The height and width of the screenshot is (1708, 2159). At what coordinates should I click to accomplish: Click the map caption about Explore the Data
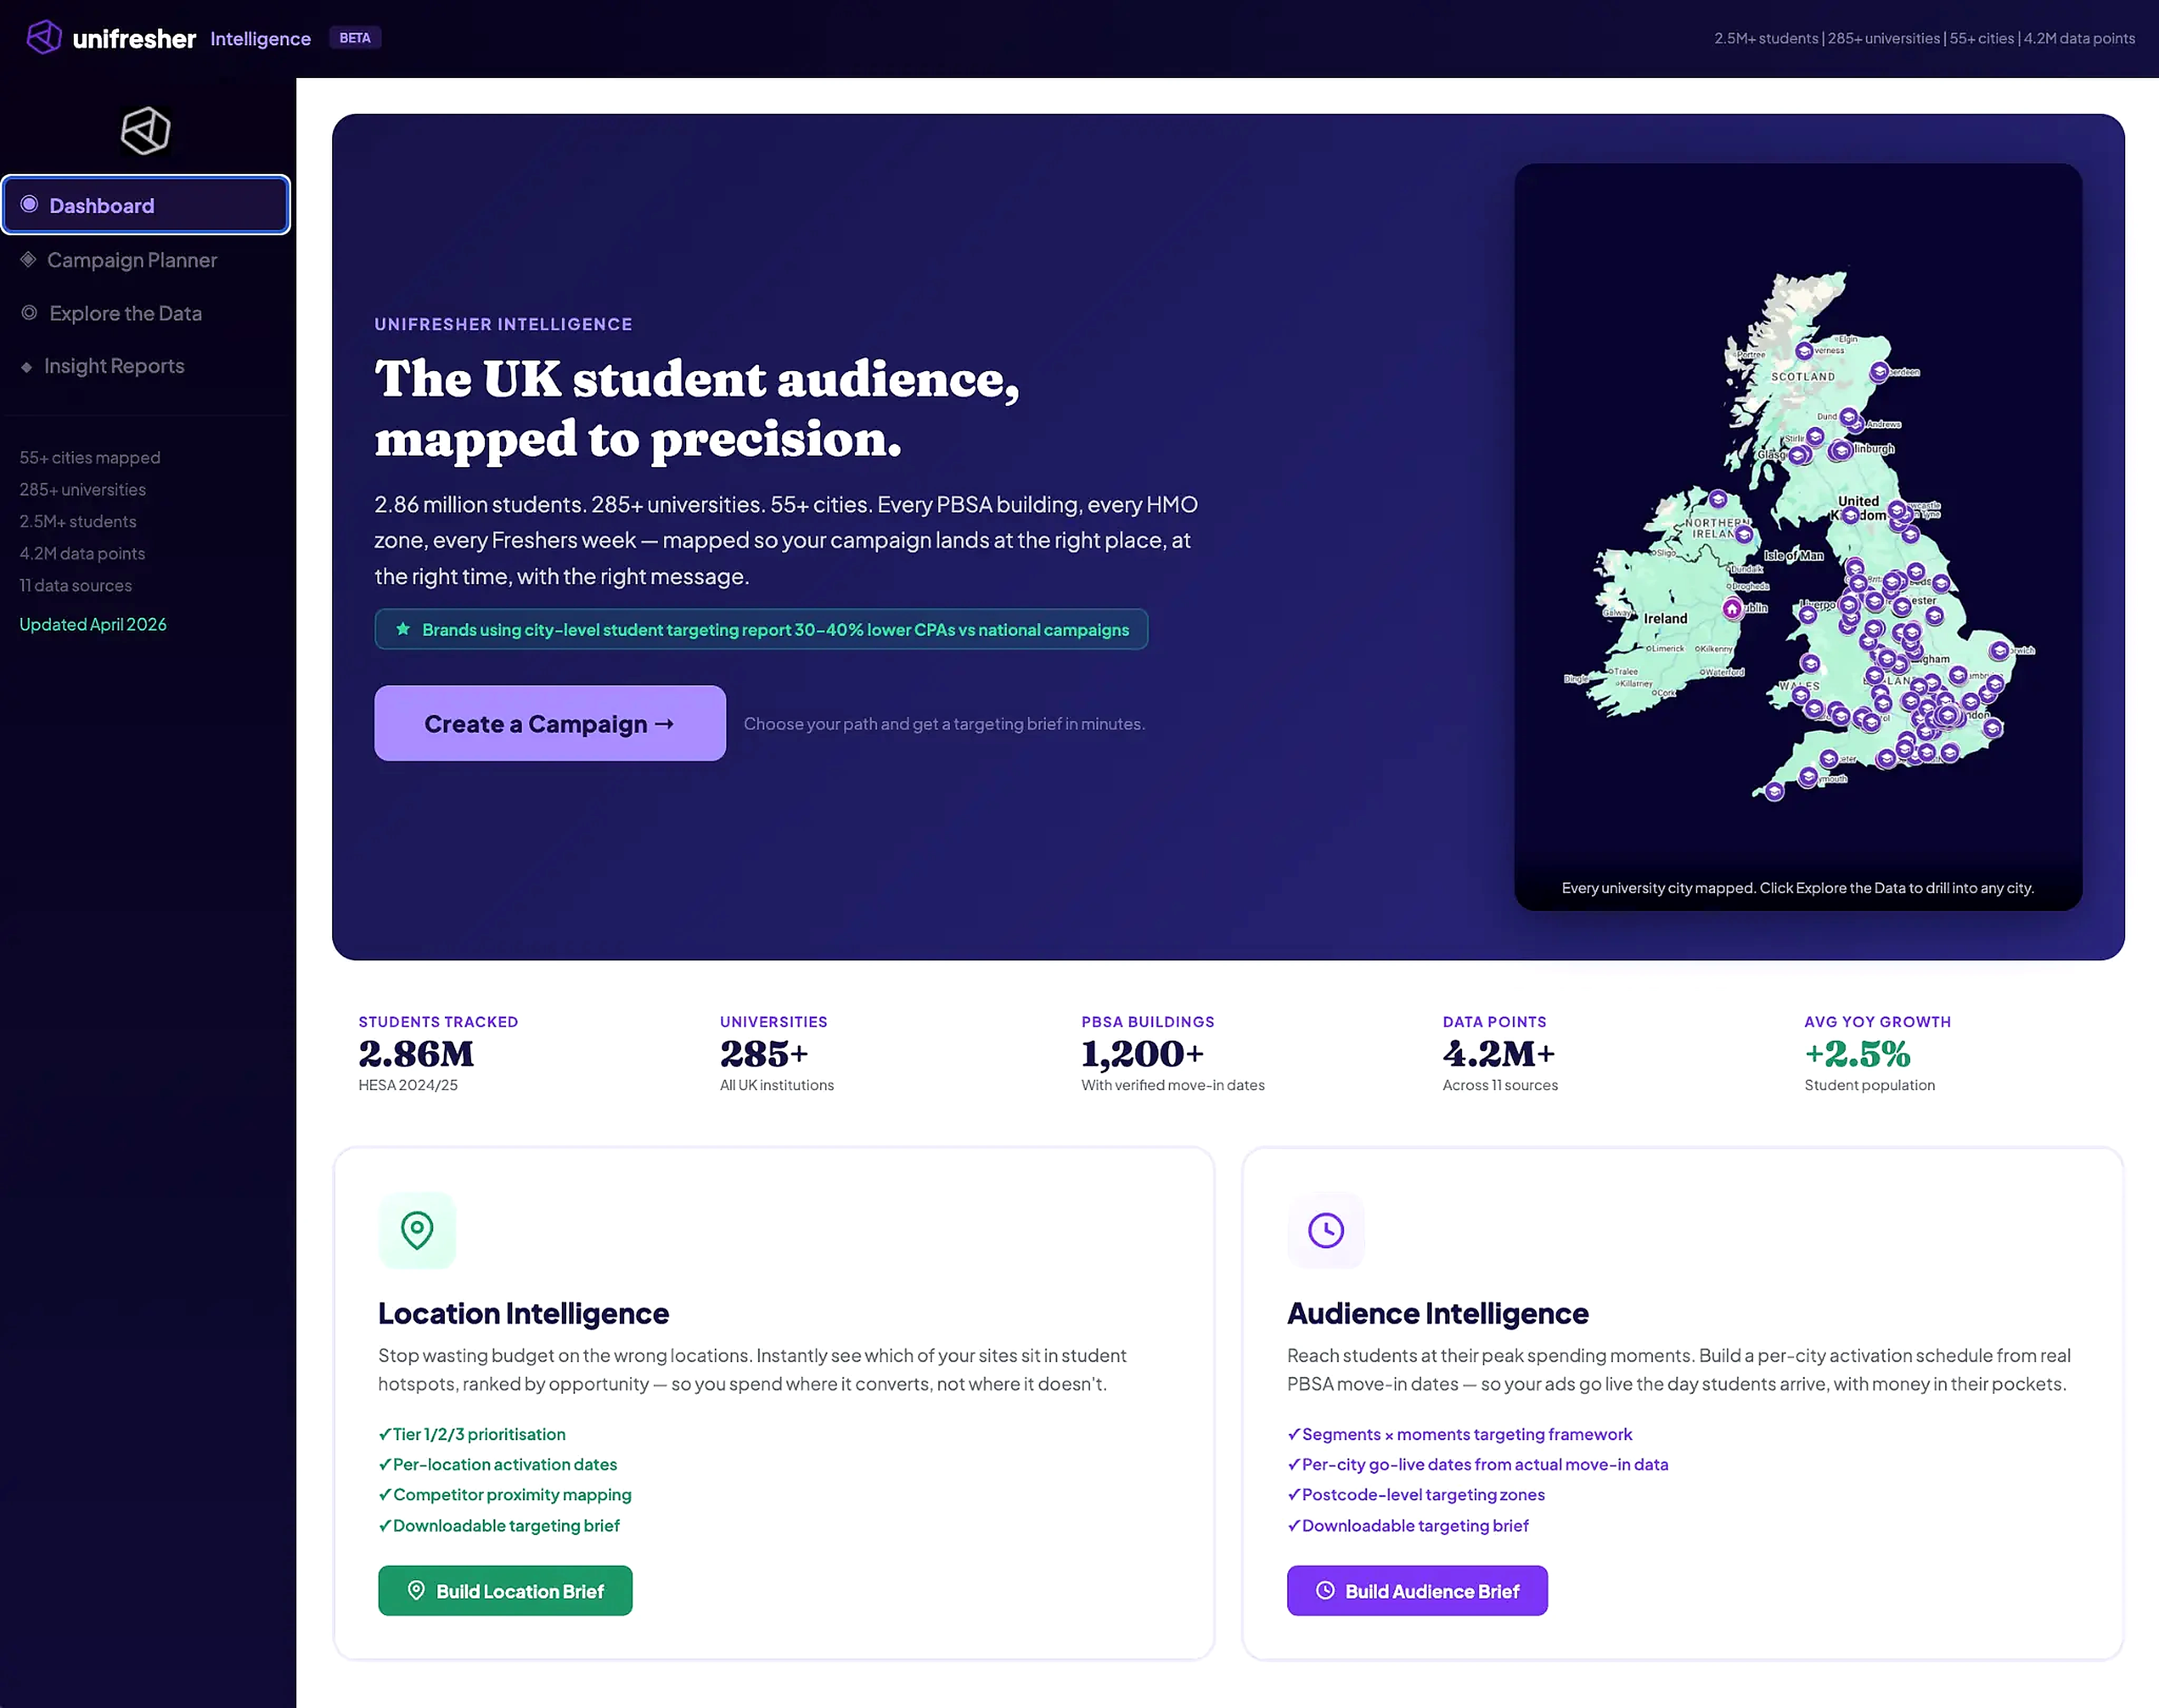[1797, 888]
